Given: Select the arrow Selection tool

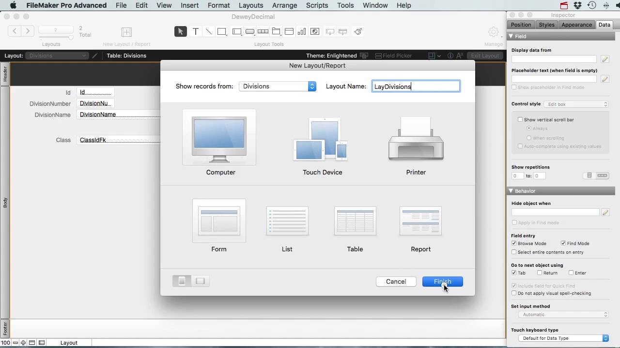Looking at the screenshot, I should coord(181,31).
